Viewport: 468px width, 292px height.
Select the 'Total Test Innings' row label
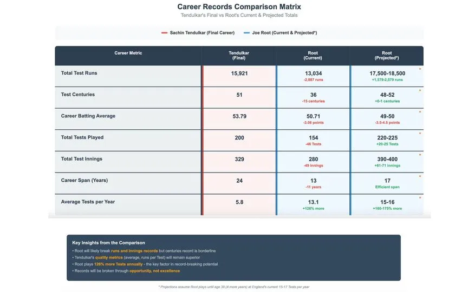coord(81,159)
